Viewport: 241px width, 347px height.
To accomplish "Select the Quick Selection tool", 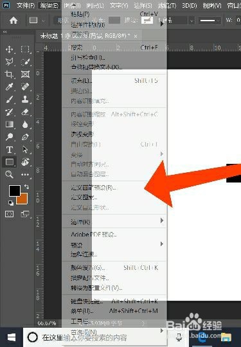I will (25, 62).
